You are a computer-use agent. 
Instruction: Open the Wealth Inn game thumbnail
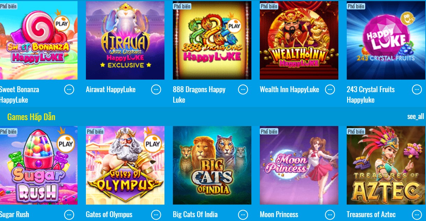click(x=299, y=40)
